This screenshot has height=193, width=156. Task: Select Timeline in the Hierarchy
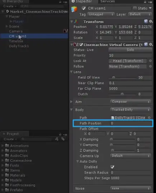click(16, 41)
